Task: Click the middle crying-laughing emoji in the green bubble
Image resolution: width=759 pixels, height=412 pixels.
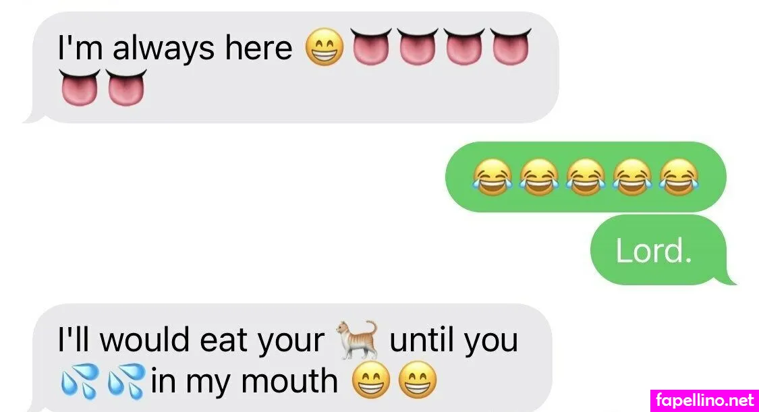Action: pyautogui.click(x=585, y=177)
